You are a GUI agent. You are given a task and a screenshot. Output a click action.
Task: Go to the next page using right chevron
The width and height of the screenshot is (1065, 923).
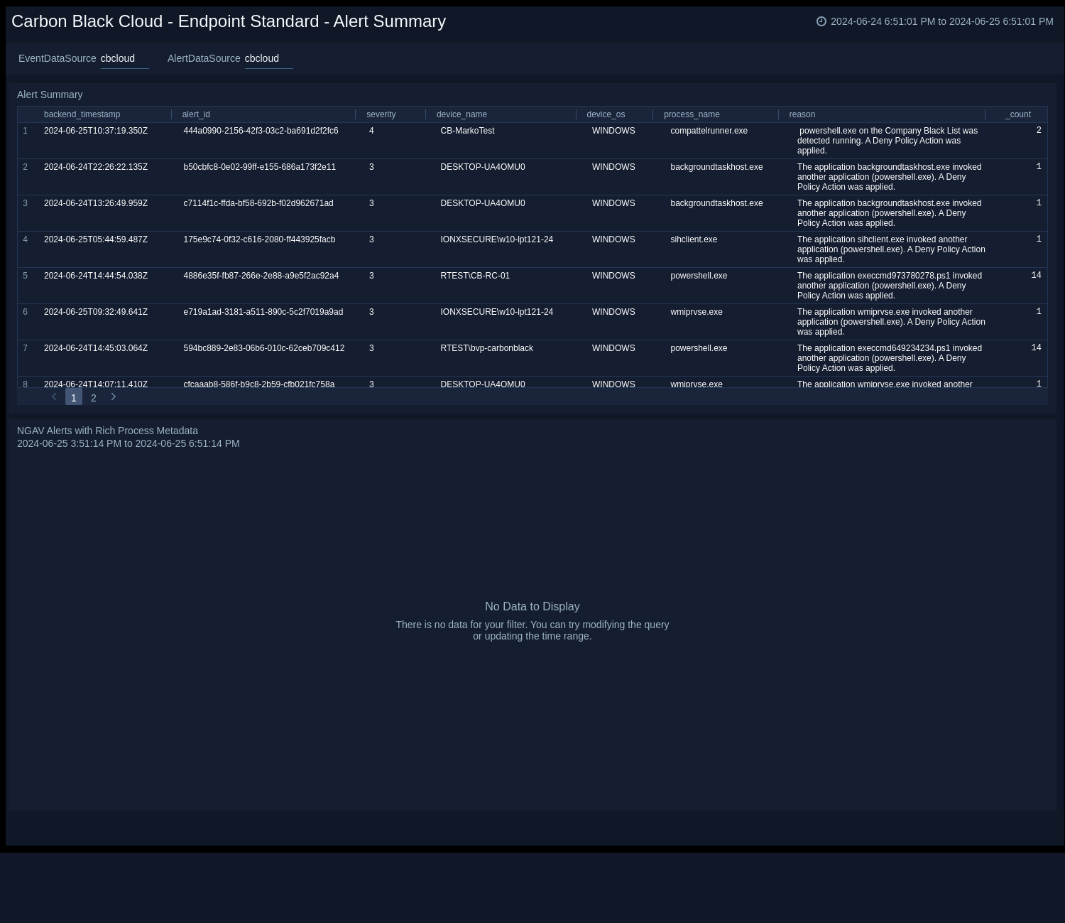tap(114, 396)
